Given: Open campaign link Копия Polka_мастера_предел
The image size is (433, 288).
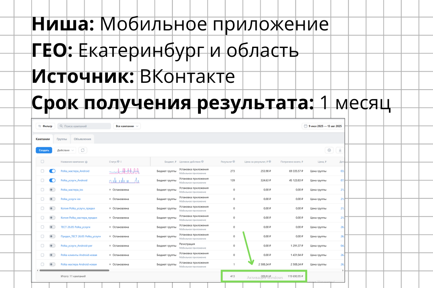Looking at the screenshot, I should pos(79,218).
